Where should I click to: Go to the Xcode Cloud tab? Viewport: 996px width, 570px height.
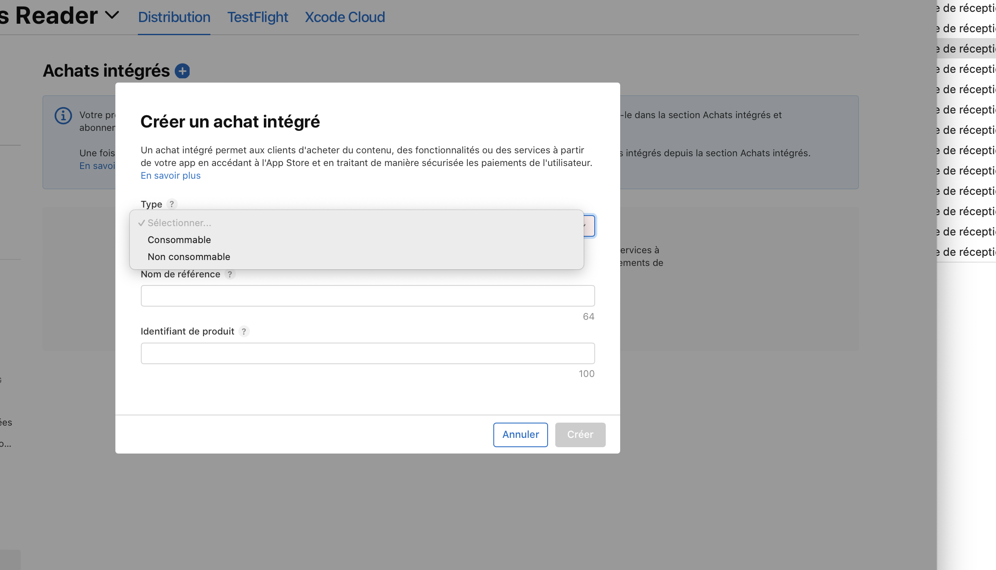click(x=345, y=17)
